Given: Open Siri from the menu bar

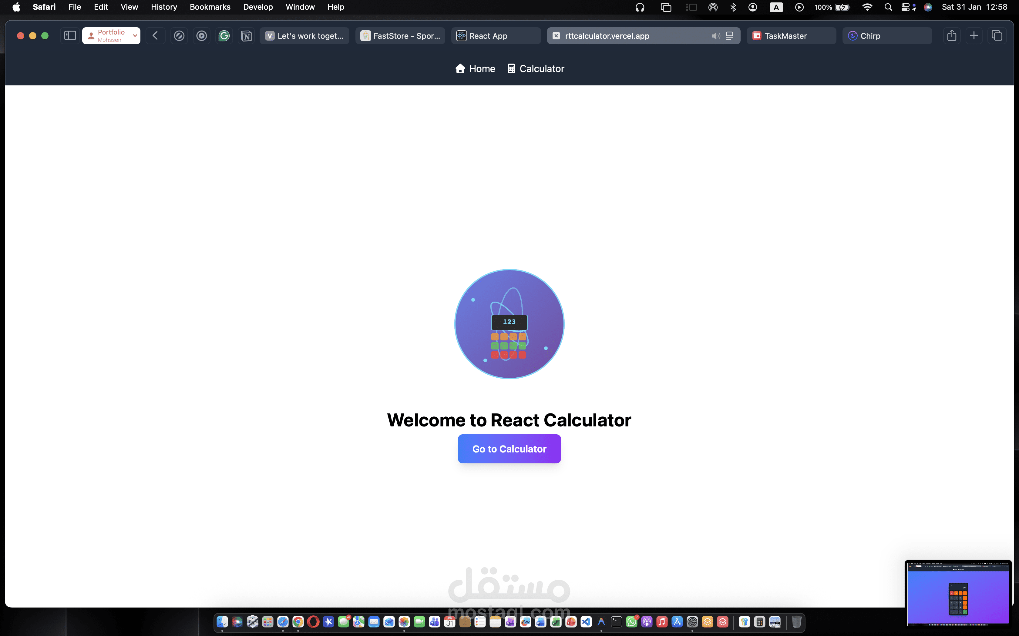Looking at the screenshot, I should (x=928, y=7).
